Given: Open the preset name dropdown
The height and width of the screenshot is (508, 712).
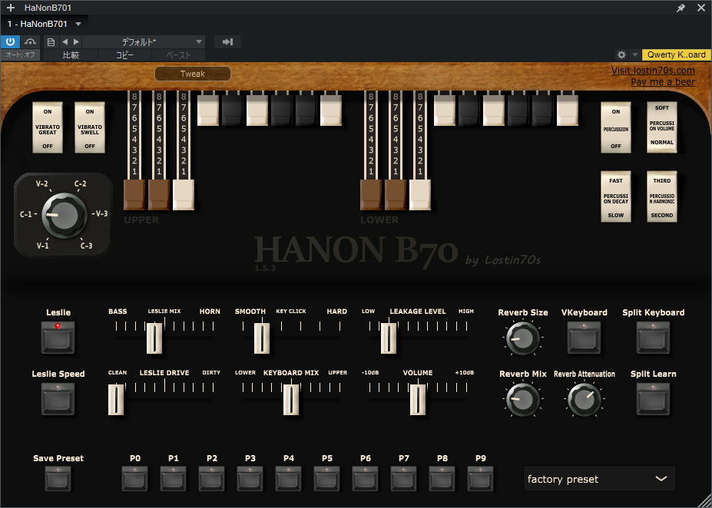Looking at the screenshot, I should click(144, 42).
